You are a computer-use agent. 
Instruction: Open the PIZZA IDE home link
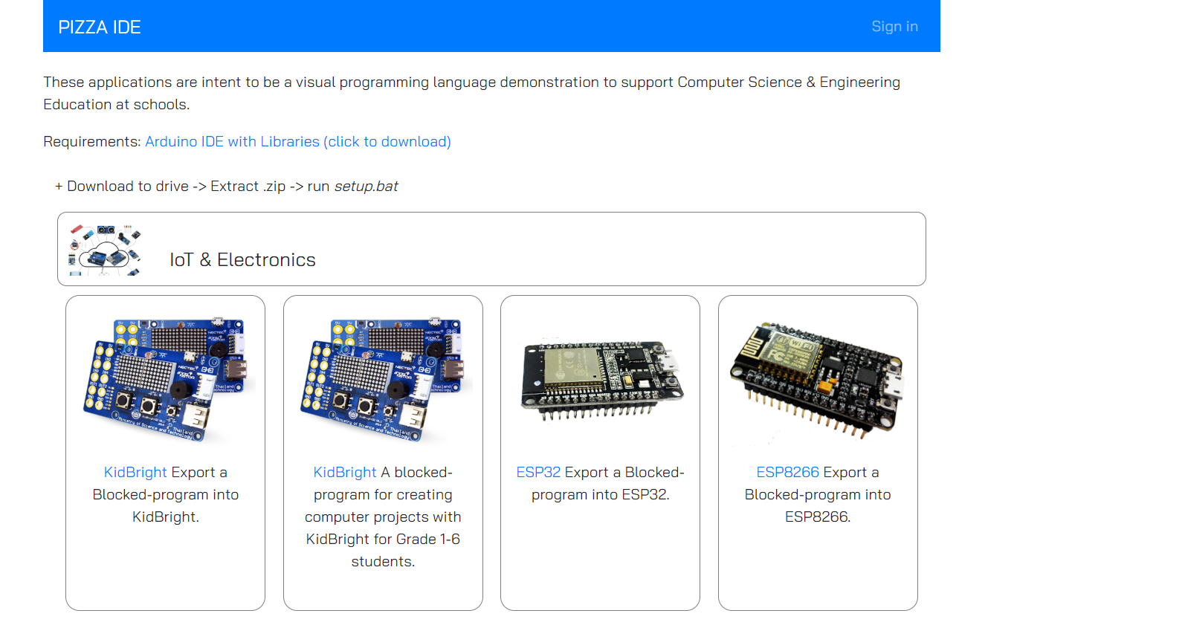point(100,27)
